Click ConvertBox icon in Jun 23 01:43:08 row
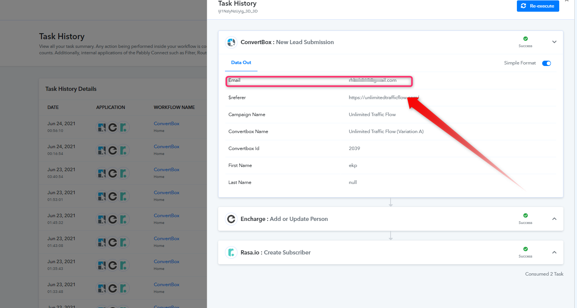The height and width of the screenshot is (308, 577). (x=102, y=242)
